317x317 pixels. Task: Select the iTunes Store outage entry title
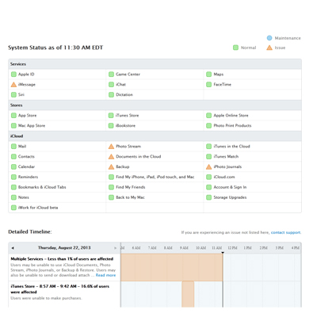[x=59, y=289]
